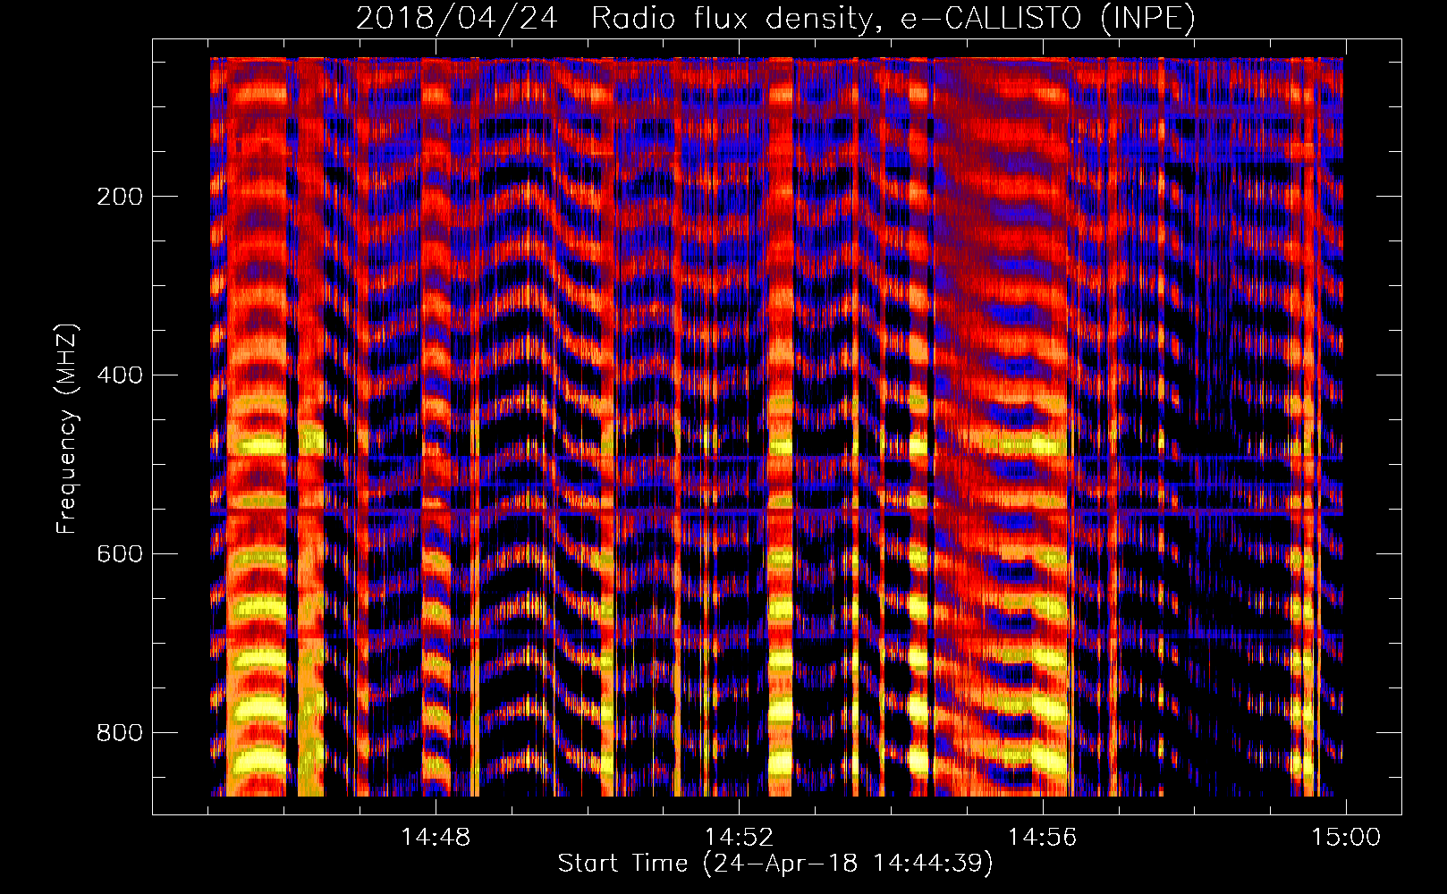Click the 200 frequency tick label
Screen dimensions: 1447x894
(120, 197)
